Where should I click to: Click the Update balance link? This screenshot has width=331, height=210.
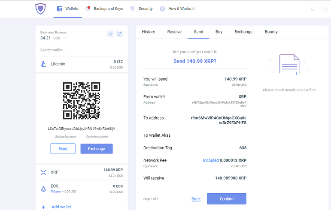pos(65,136)
